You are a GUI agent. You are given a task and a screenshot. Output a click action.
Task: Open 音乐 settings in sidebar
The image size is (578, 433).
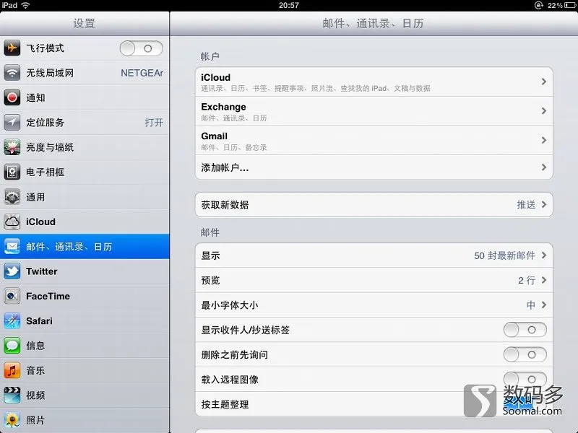pyautogui.click(x=85, y=370)
